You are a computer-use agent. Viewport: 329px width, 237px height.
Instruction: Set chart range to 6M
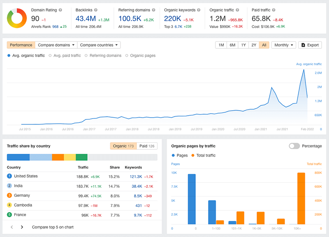coord(232,45)
